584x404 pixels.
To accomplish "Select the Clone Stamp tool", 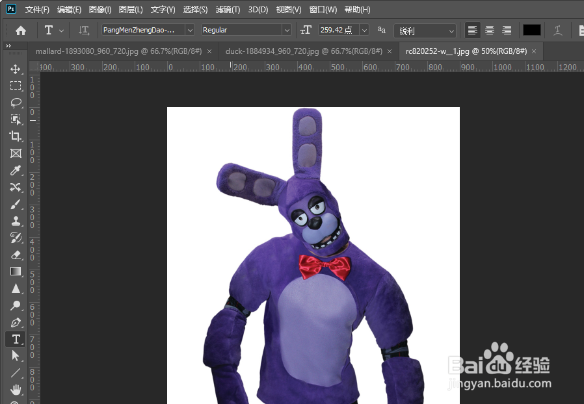I will coord(15,221).
